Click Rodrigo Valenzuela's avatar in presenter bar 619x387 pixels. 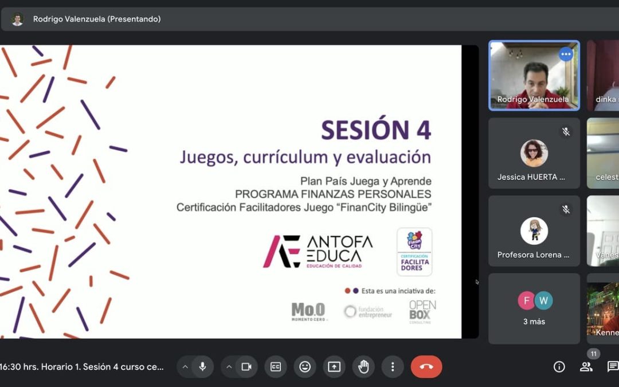[x=17, y=19]
